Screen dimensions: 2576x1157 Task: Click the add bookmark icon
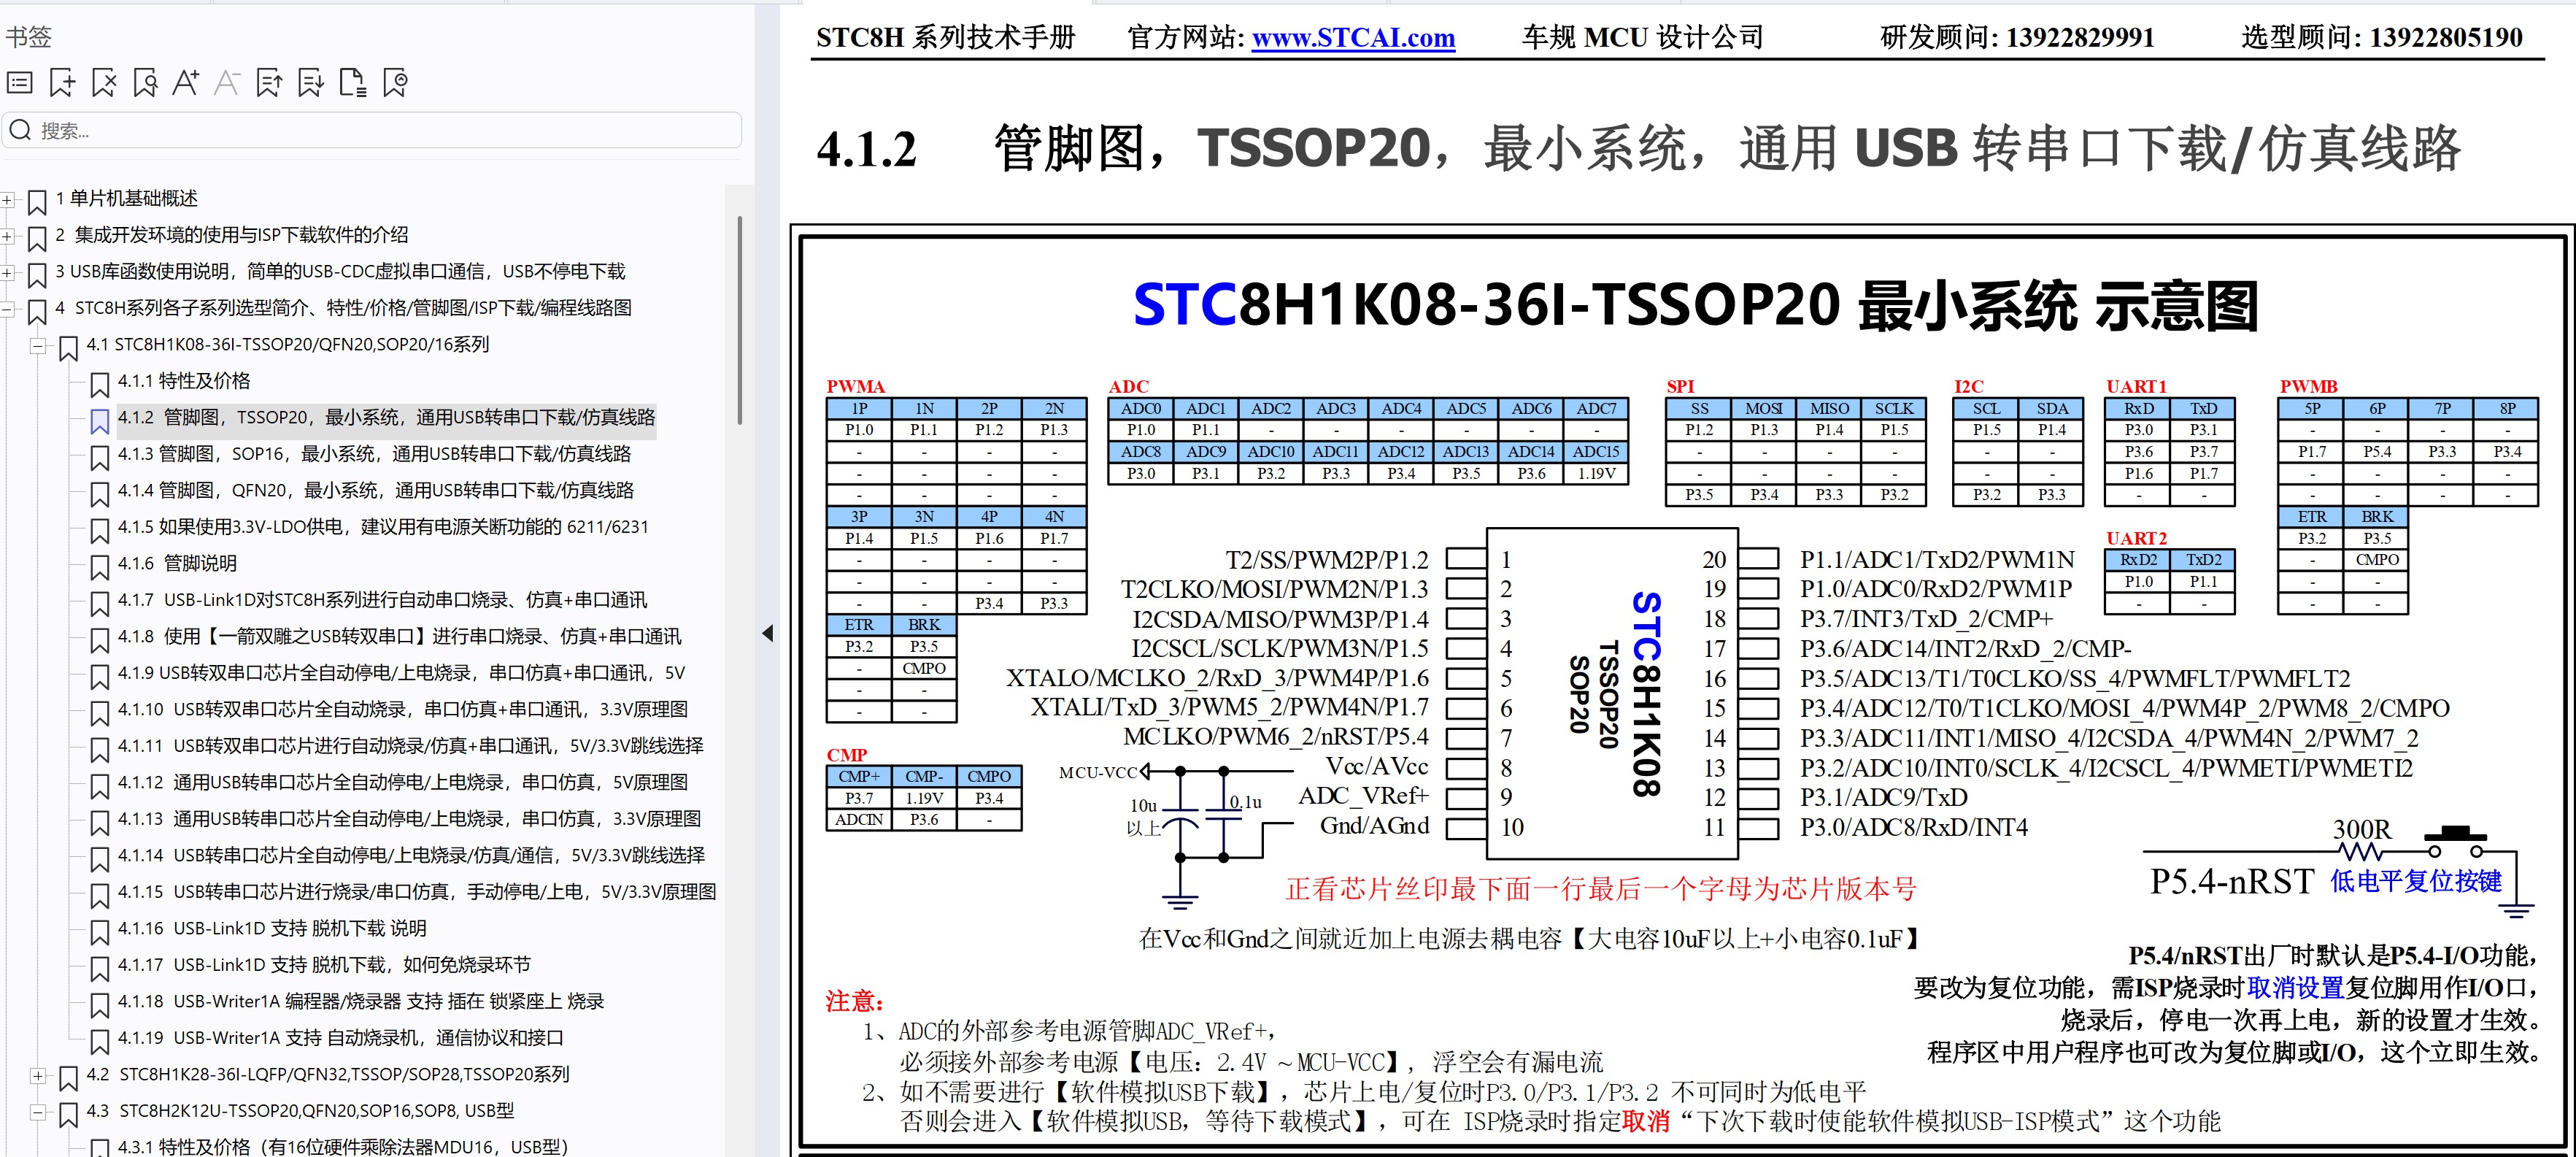[62, 83]
